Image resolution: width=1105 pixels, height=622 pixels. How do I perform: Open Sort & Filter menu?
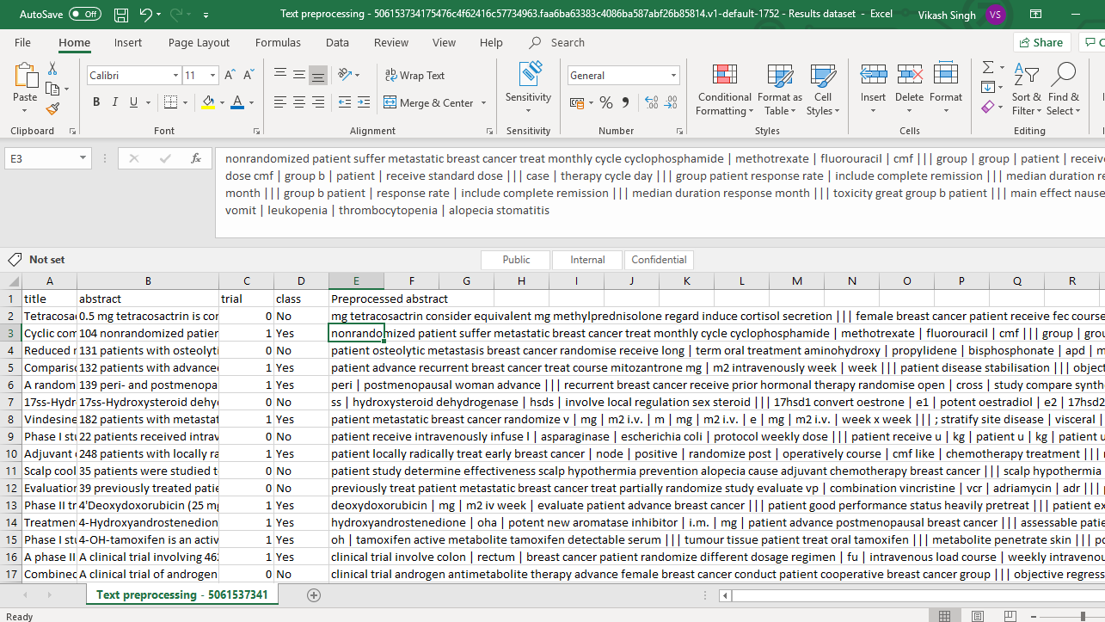(1026, 90)
